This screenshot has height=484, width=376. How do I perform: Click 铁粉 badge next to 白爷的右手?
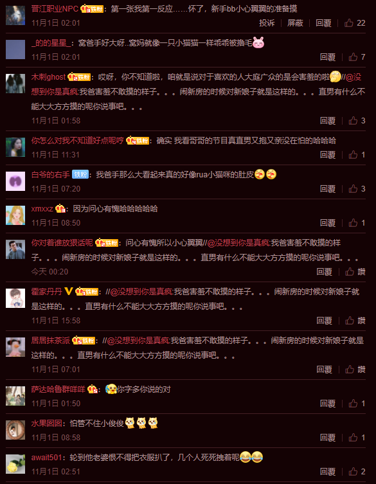click(80, 175)
